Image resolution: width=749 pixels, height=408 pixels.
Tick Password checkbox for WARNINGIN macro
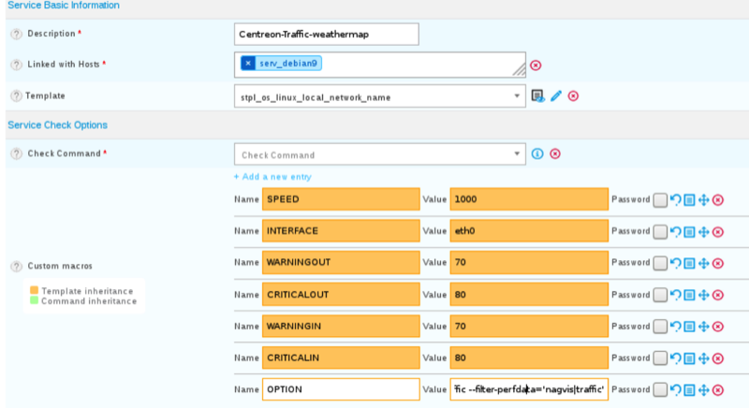click(x=660, y=327)
